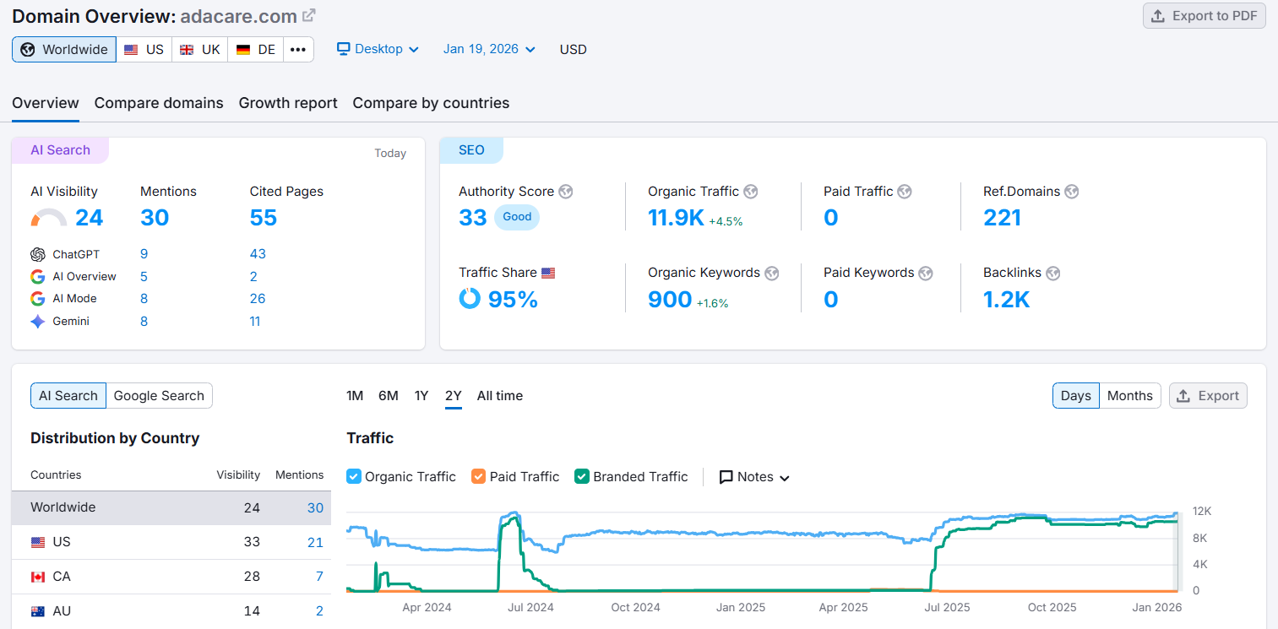The width and height of the screenshot is (1278, 629).
Task: Switch the chart granularity to Months
Action: 1129,395
